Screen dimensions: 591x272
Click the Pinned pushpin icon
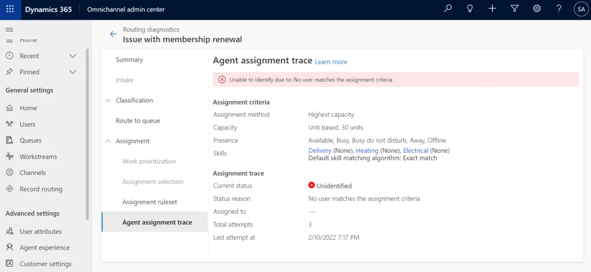coord(10,72)
